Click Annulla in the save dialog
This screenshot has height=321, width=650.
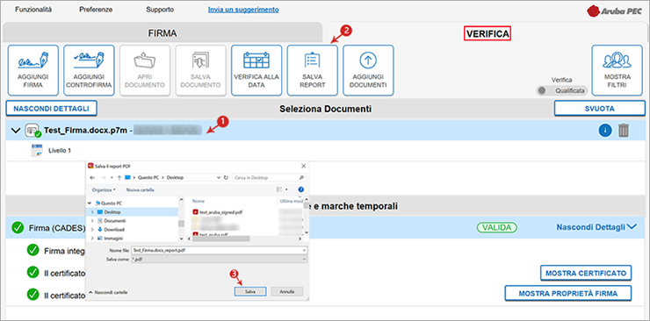[x=287, y=292]
